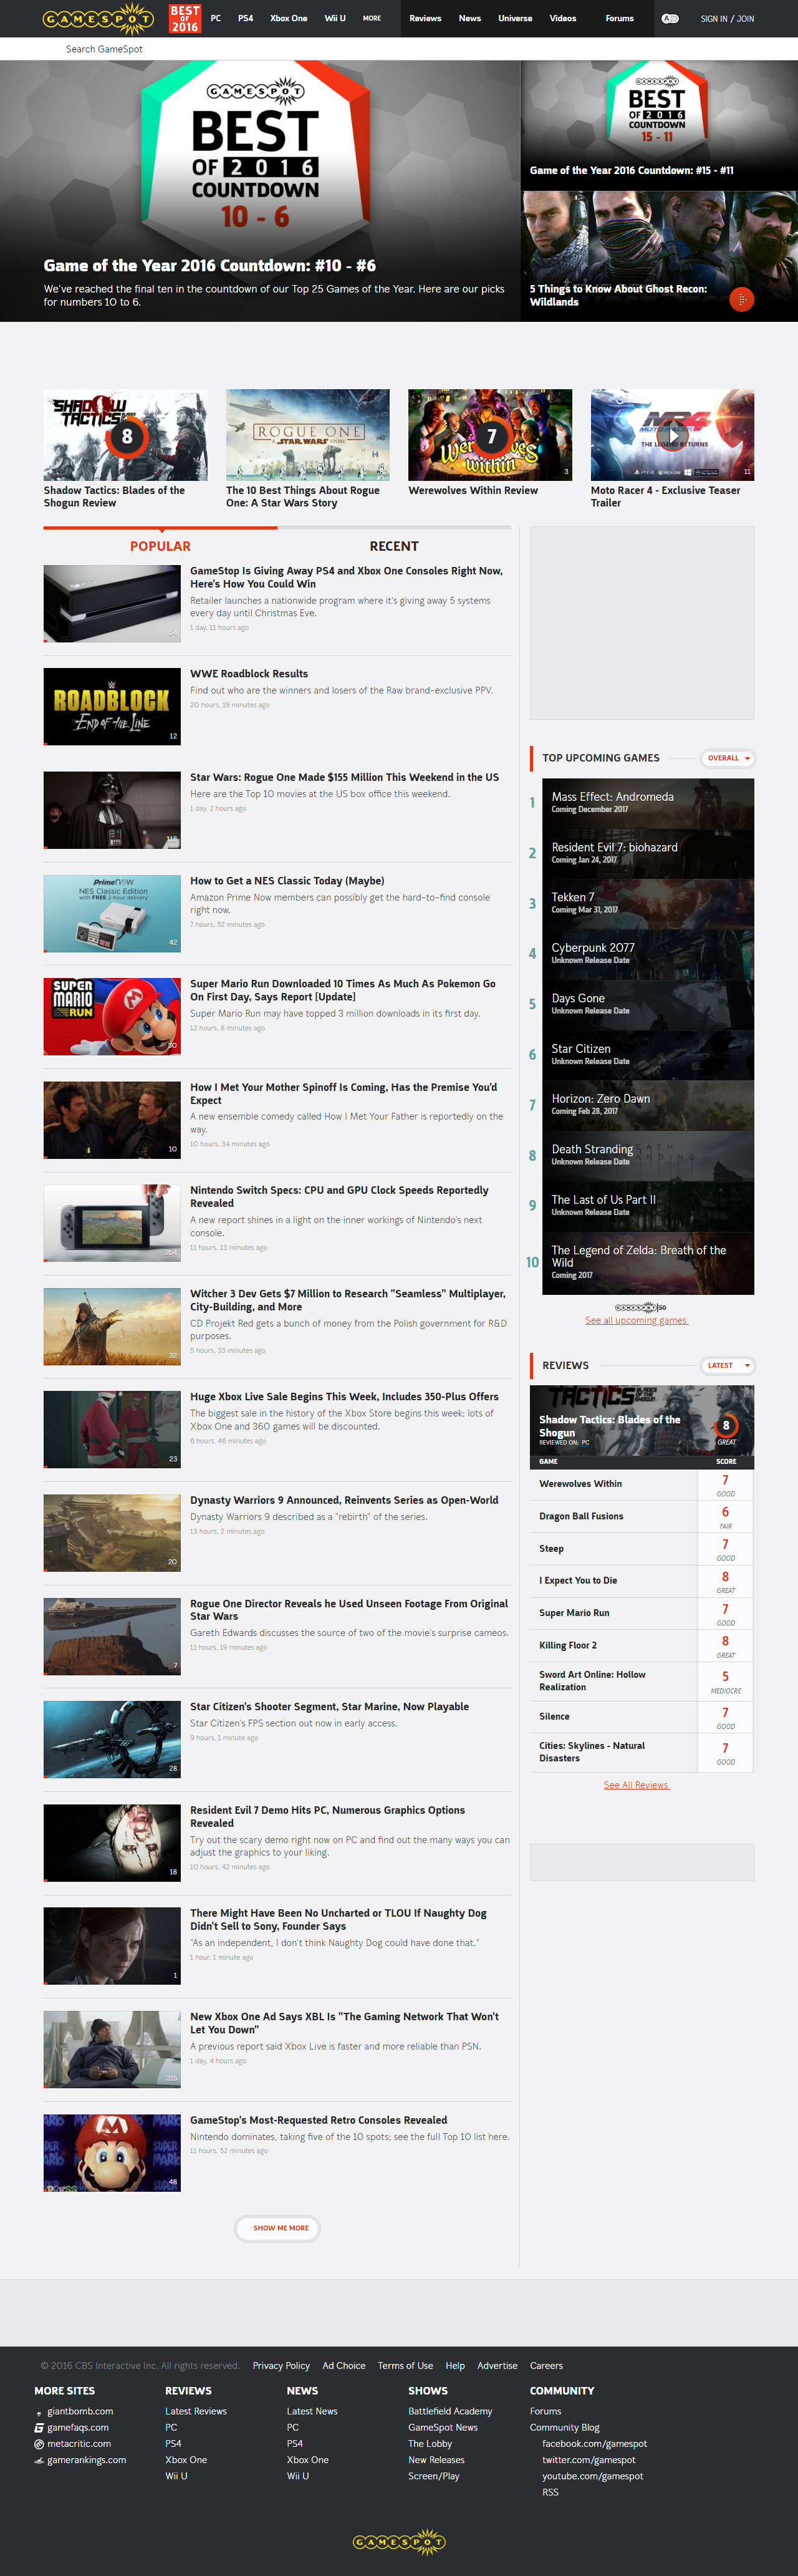Click the red share button on Ghost Recon
The width and height of the screenshot is (798, 2576).
coord(741,299)
